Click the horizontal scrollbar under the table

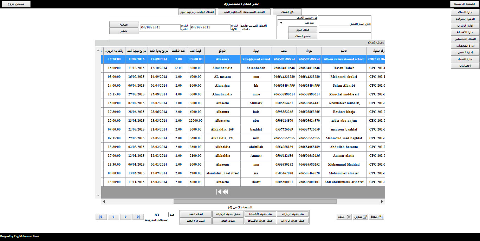click(x=255, y=202)
